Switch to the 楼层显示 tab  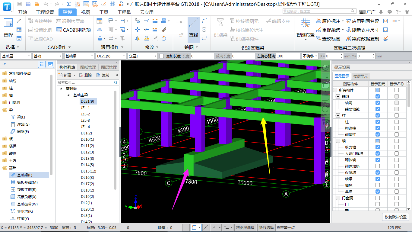tap(361, 76)
